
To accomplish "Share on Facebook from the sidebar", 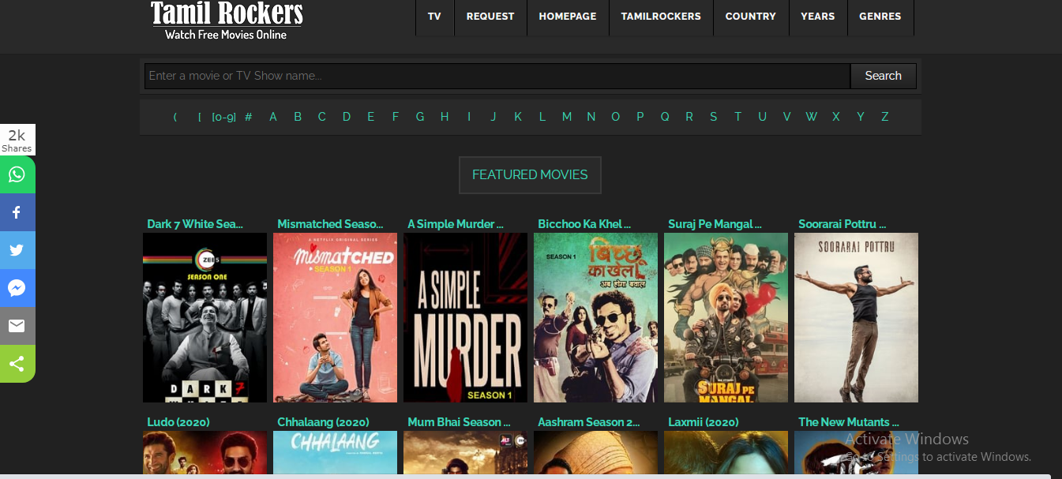I will [17, 212].
